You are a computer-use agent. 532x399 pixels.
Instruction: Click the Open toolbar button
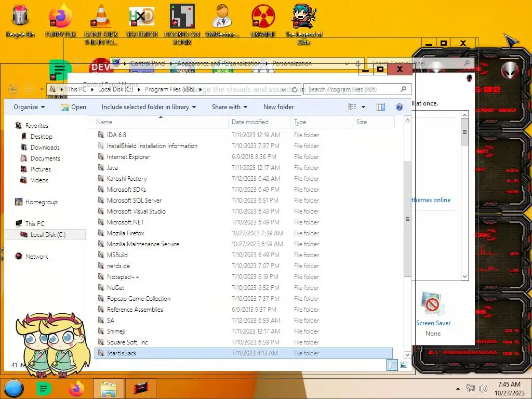(x=73, y=107)
